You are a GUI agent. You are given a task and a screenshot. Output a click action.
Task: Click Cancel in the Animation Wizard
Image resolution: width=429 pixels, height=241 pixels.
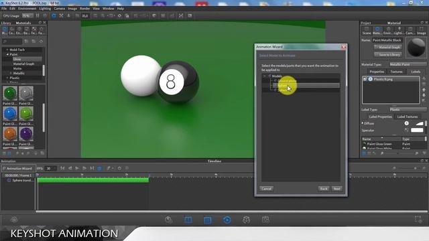pos(266,189)
